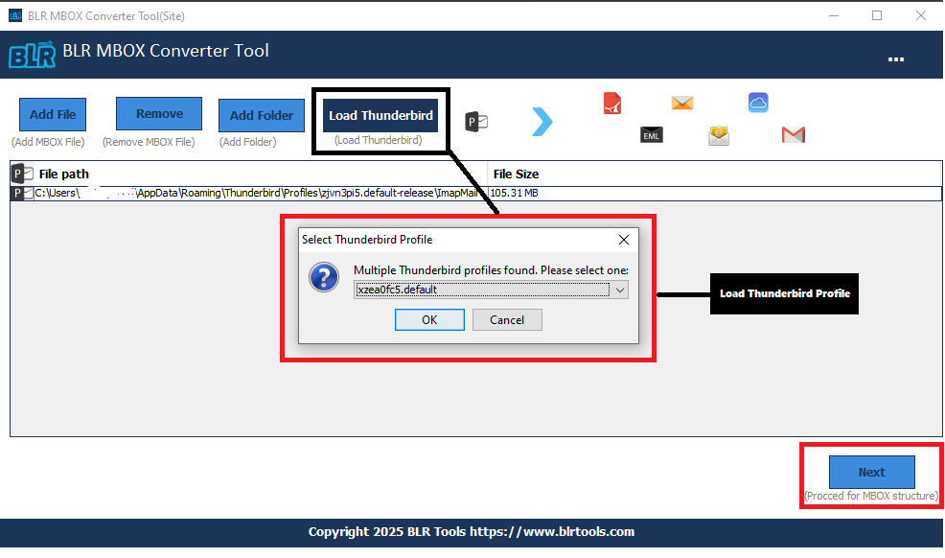
Task: Click the black EML format icon
Action: coord(652,135)
